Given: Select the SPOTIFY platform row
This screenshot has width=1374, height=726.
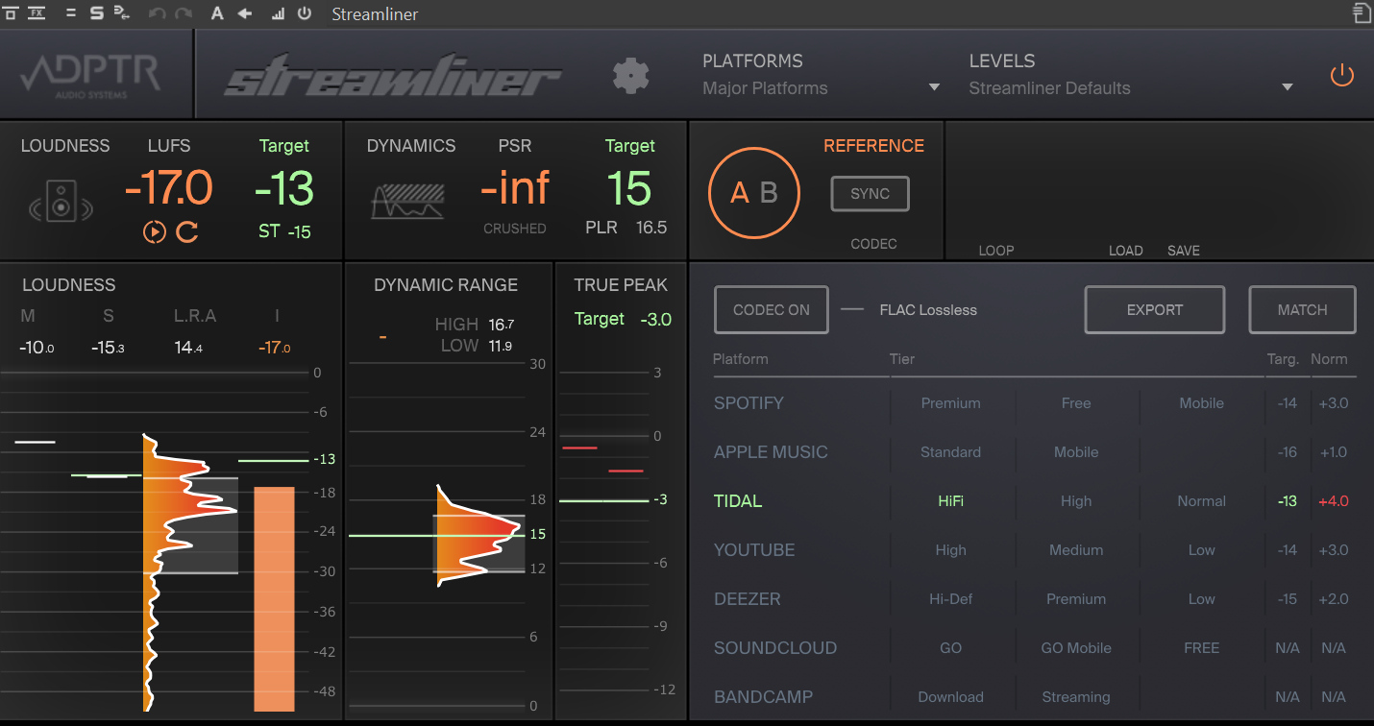Looking at the screenshot, I should tap(748, 403).
